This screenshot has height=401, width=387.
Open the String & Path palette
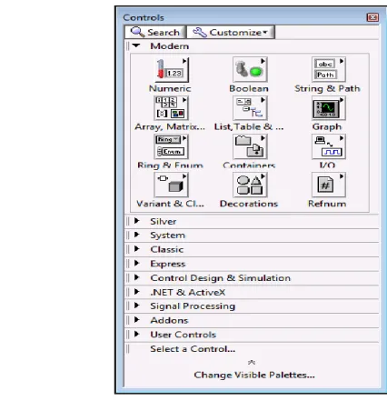[x=329, y=70]
